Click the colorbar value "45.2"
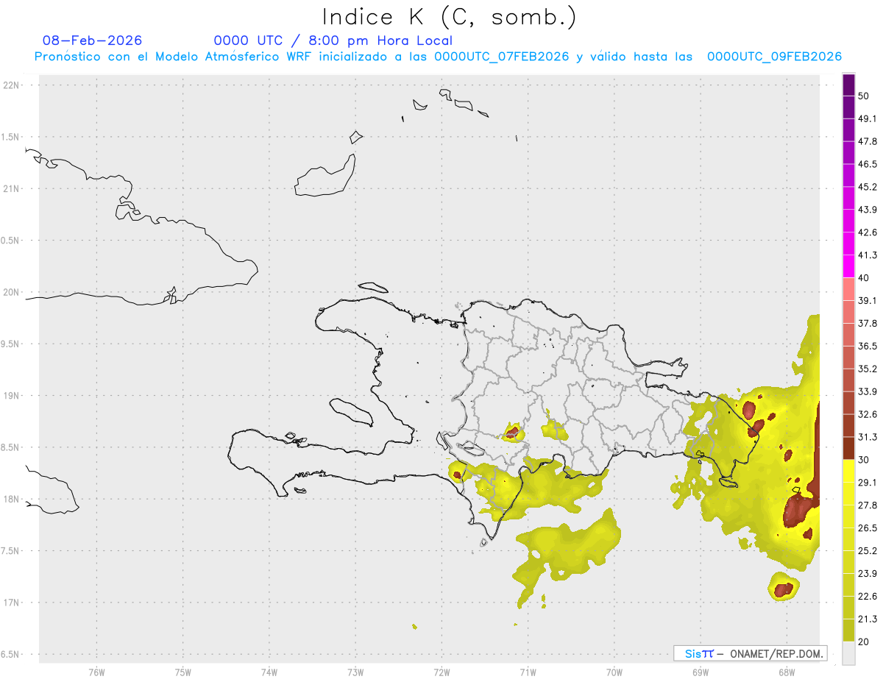Image resolution: width=883 pixels, height=682 pixels. point(868,187)
